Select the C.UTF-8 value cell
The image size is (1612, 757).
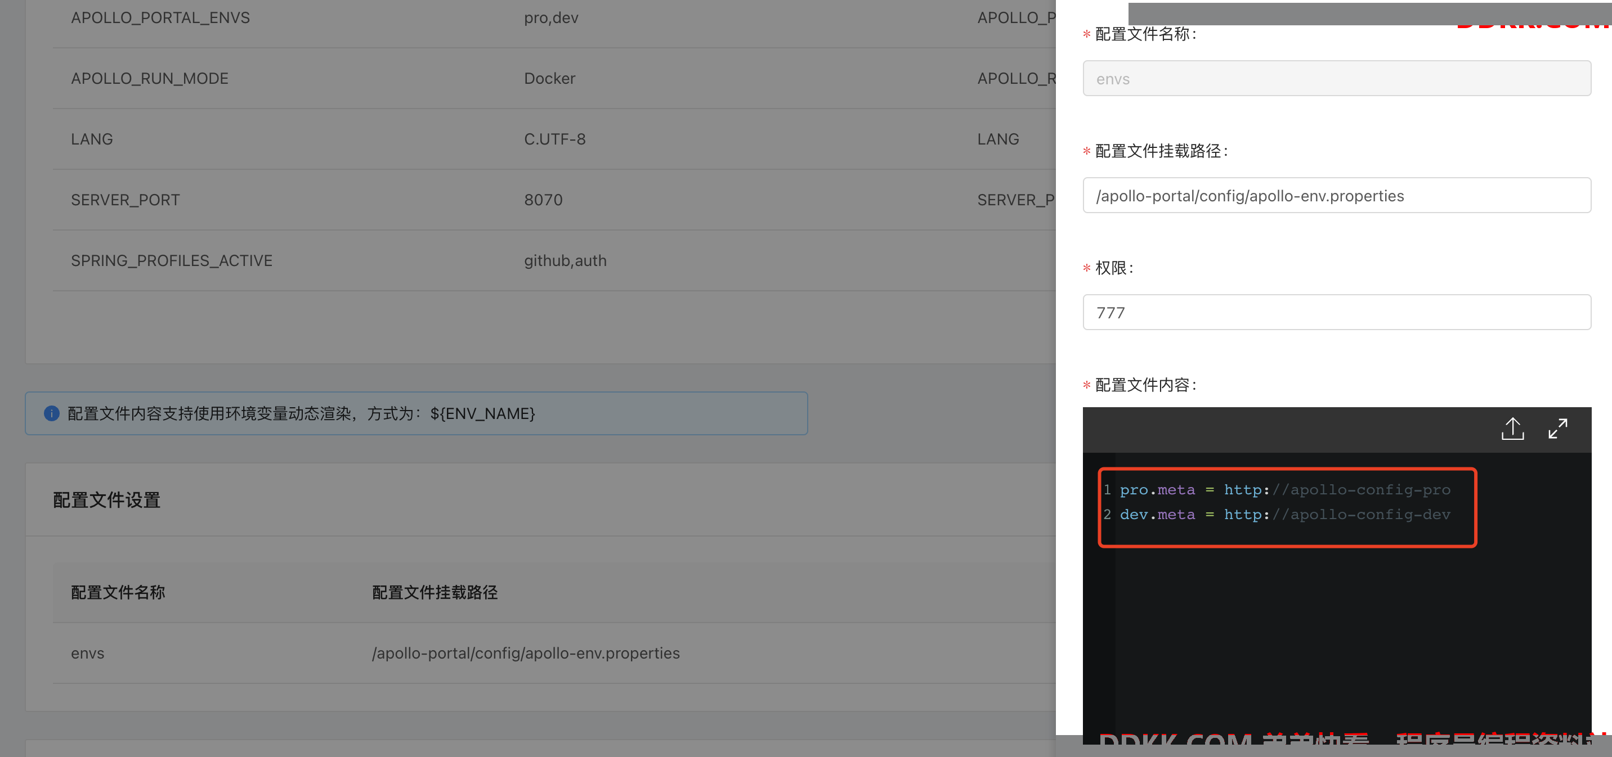[554, 139]
